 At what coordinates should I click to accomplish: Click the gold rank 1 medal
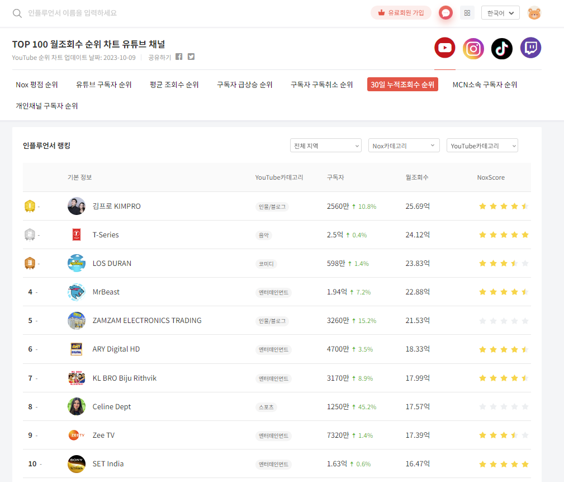pyautogui.click(x=30, y=206)
